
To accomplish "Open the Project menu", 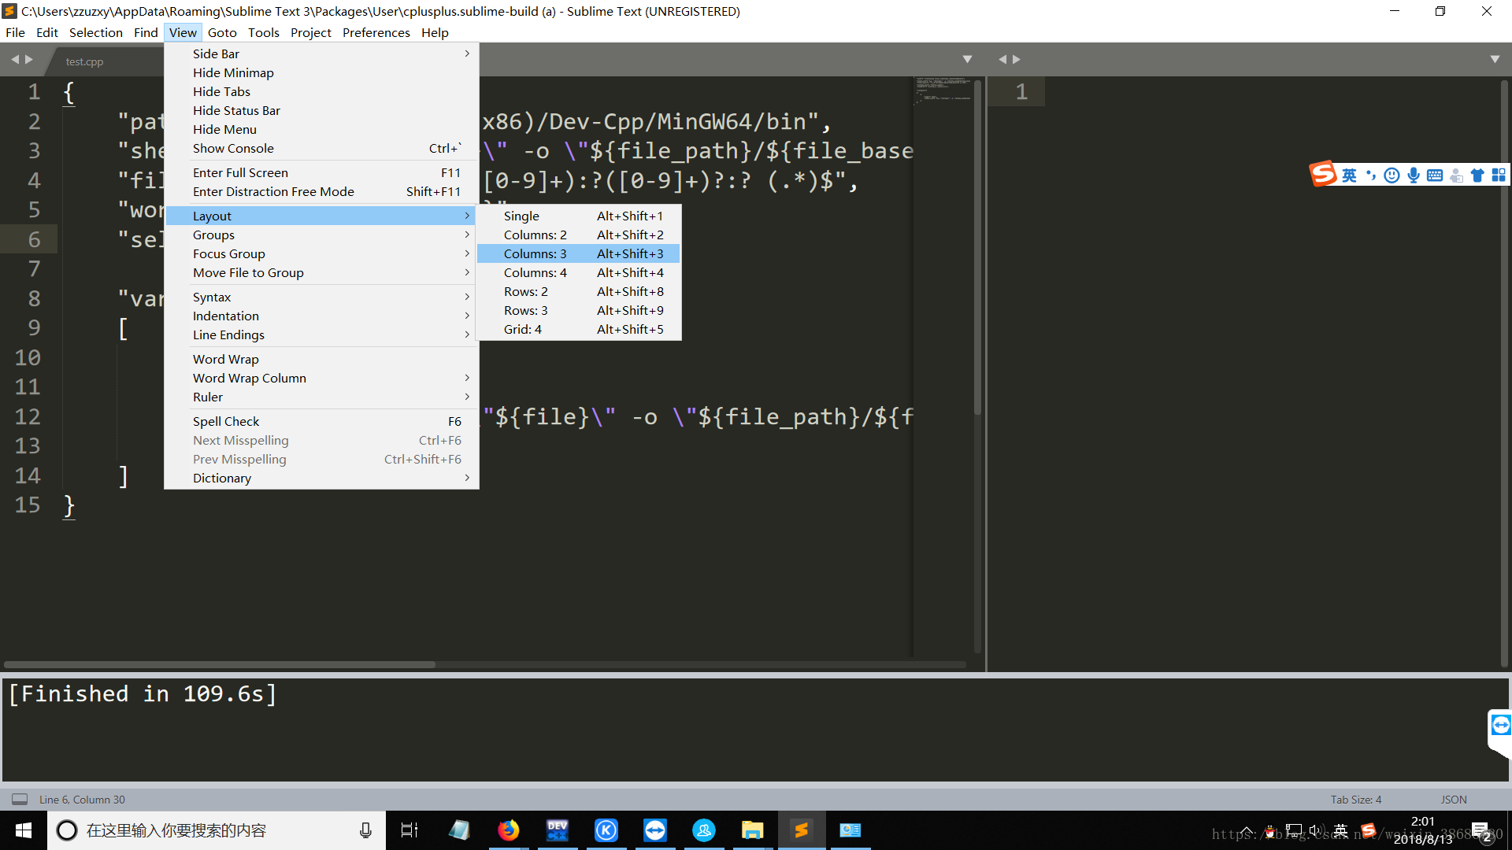I will coord(311,32).
